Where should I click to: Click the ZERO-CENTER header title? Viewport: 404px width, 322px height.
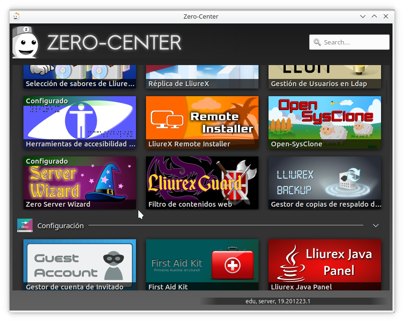[x=114, y=43]
